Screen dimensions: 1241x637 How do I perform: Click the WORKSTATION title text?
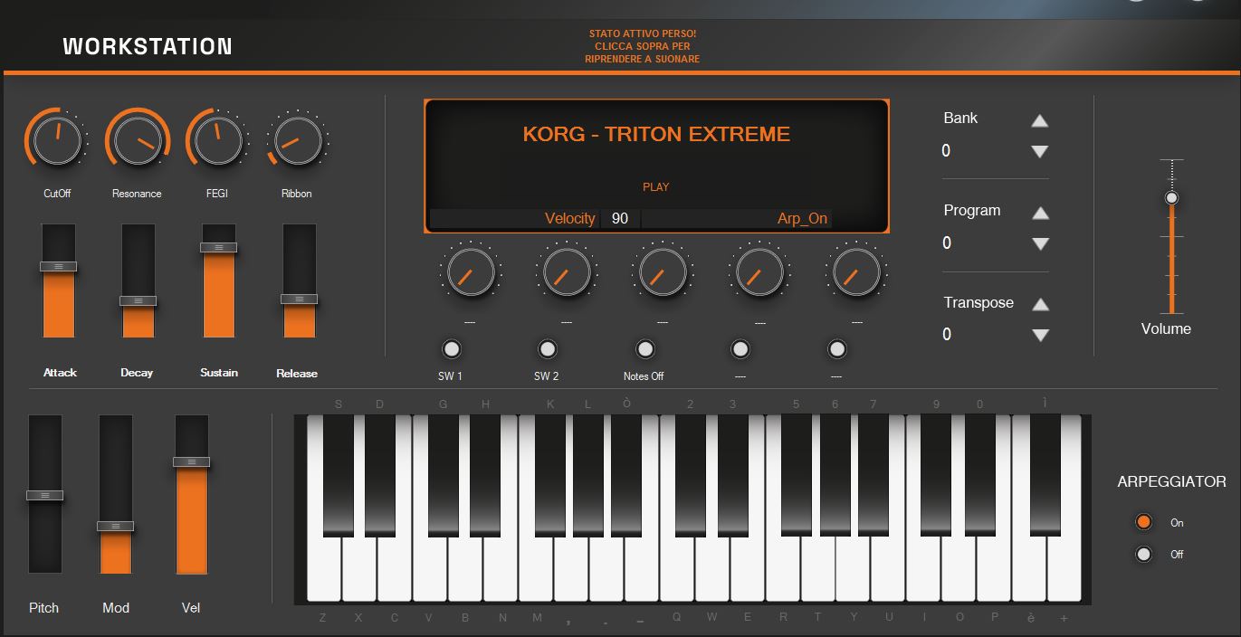[148, 46]
